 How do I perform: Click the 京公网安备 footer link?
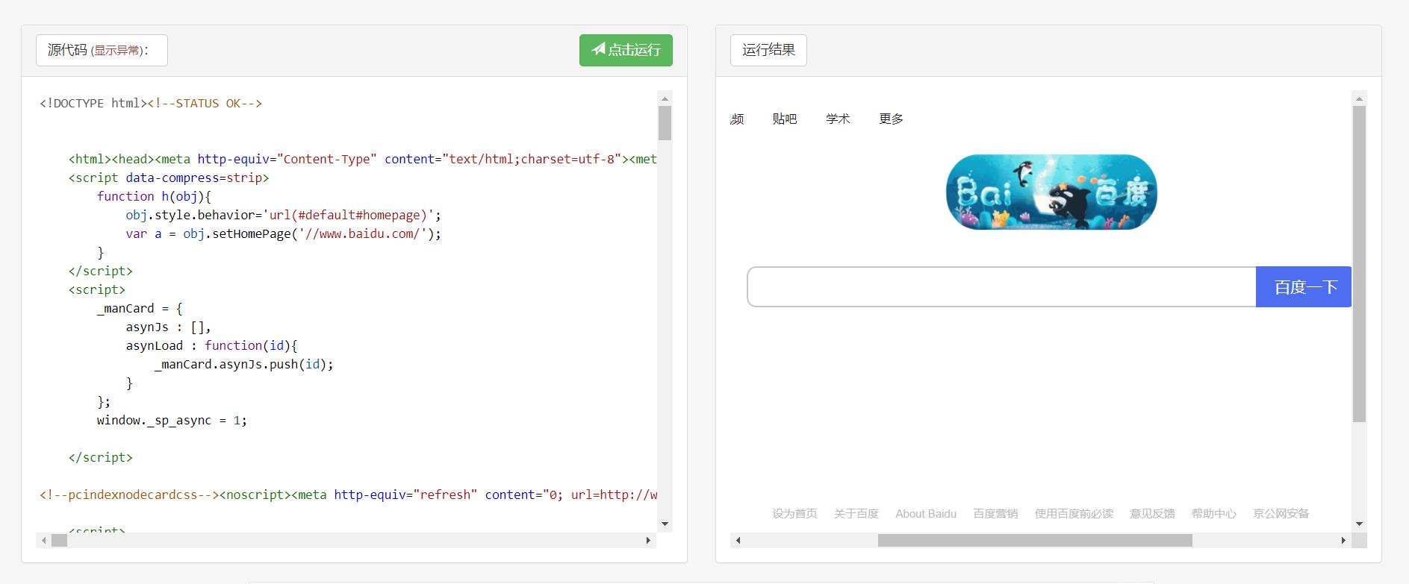click(1281, 513)
